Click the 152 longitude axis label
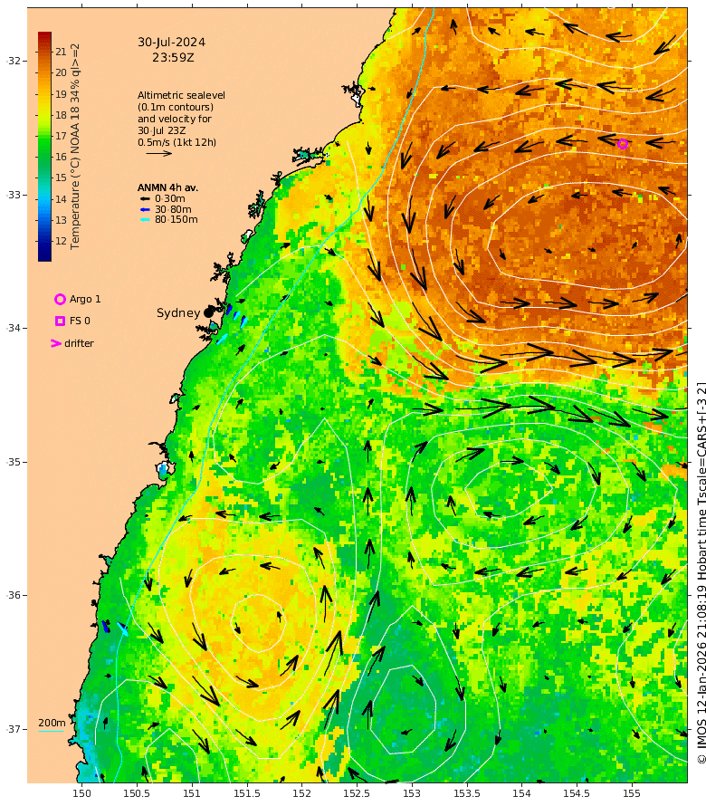 tap(301, 793)
